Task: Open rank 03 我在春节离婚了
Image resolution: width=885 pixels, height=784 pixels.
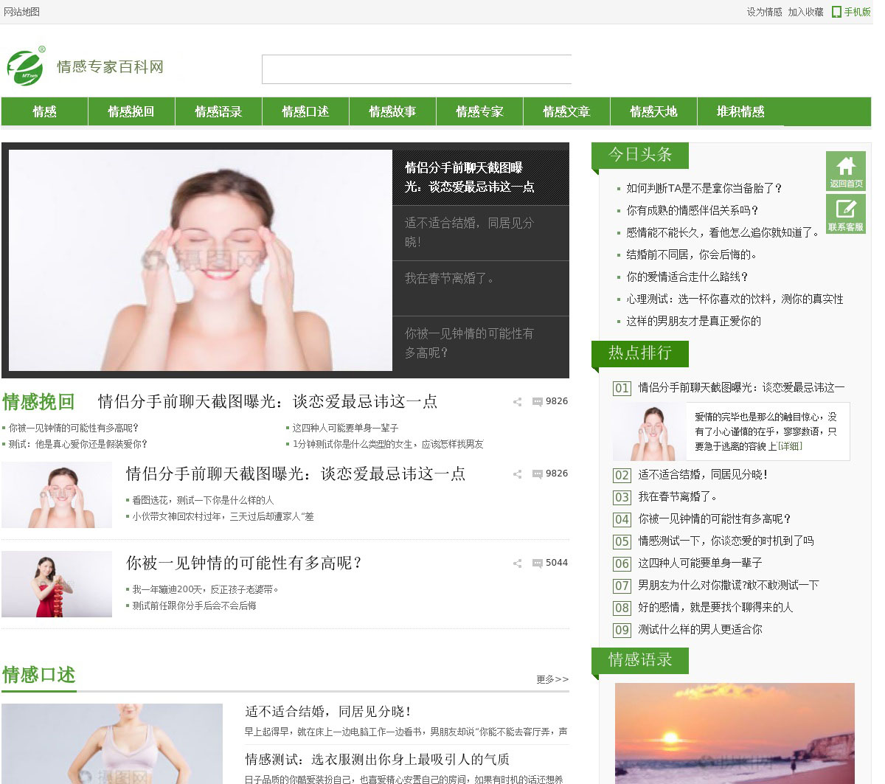Action: click(x=677, y=496)
